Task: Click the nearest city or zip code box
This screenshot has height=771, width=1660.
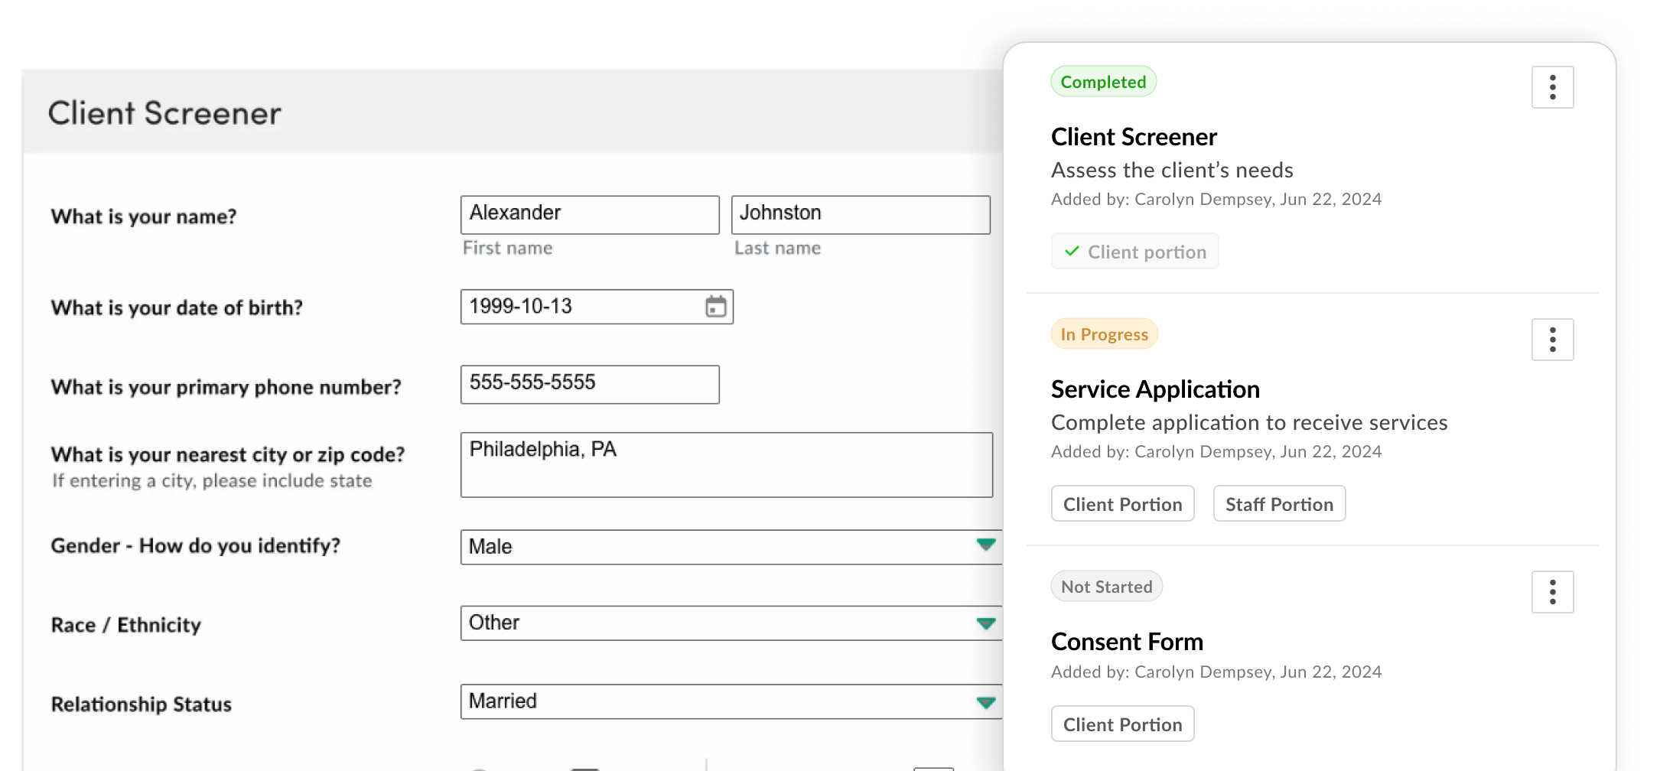Action: click(727, 465)
